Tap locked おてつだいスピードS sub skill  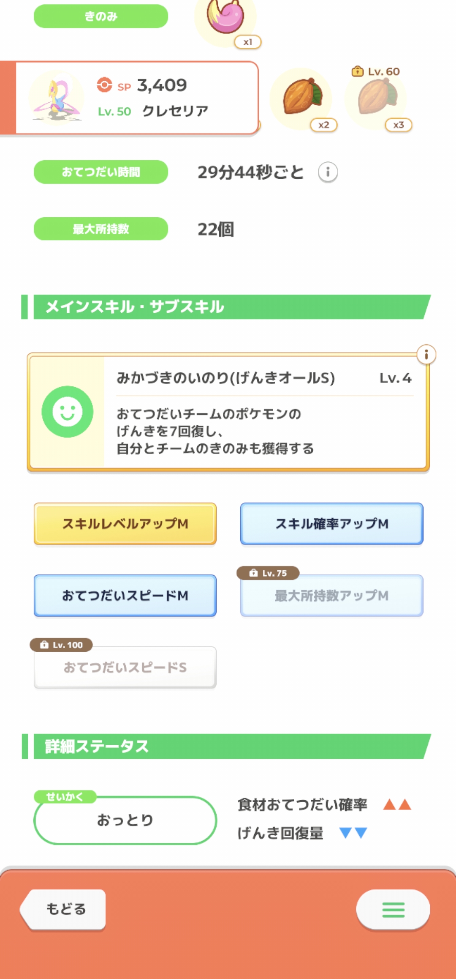pyautogui.click(x=125, y=667)
